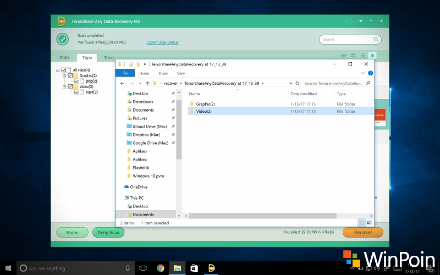Toggle the Video(2) checkbox in tree
440x275 pixels.
point(70,86)
